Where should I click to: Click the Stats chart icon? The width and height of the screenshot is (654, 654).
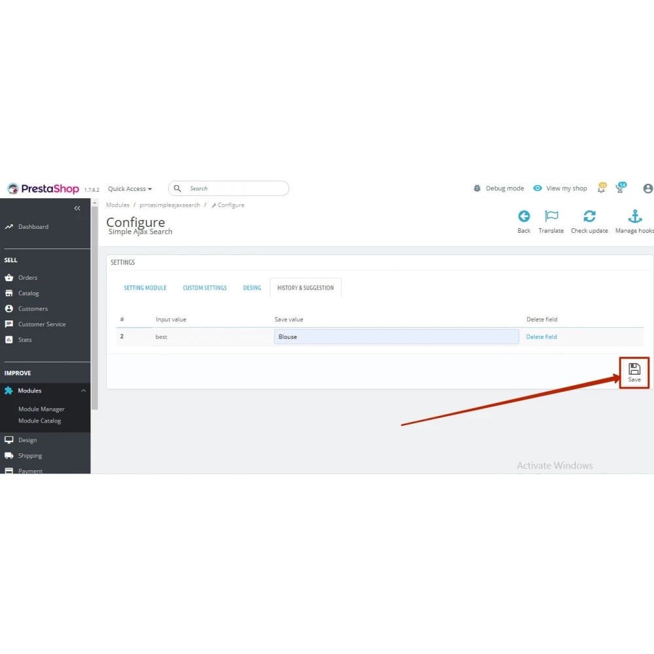pos(9,339)
